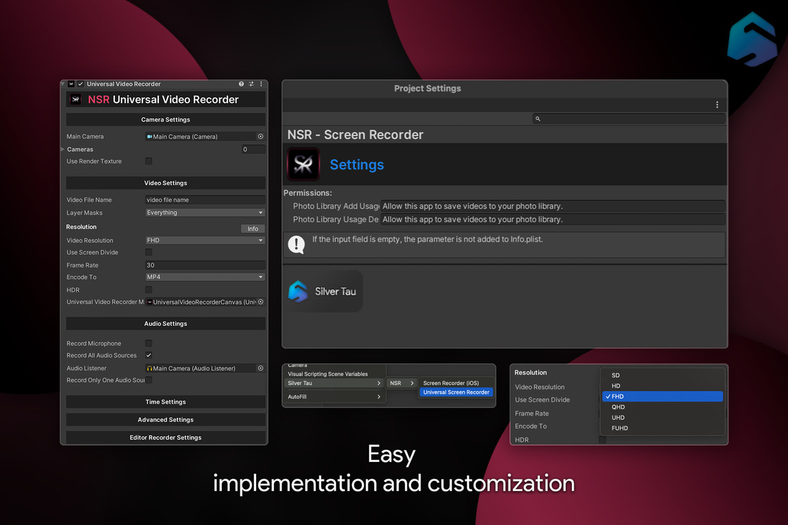Collapse the Universal Video Recorder component foldout arrow
The image size is (788, 525).
(63, 84)
